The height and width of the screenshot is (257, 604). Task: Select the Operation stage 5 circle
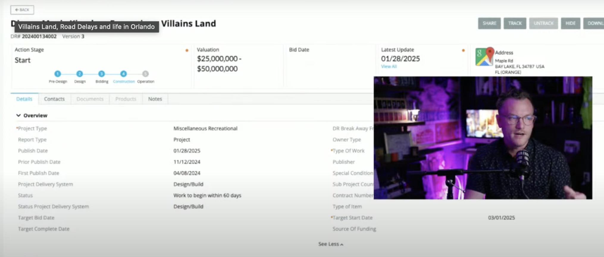pos(145,74)
